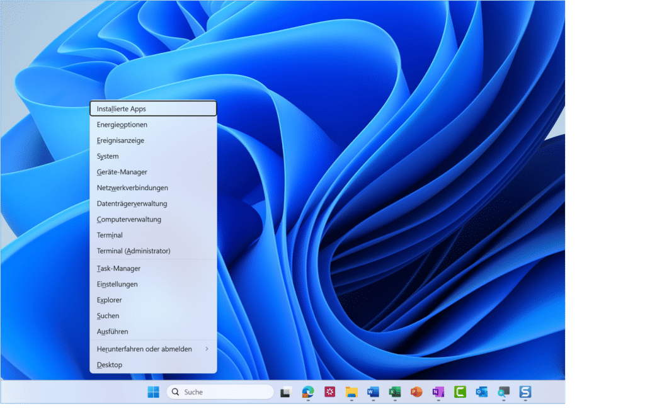This screenshot has width=645, height=408.
Task: Open Geräte-Manager from the menu
Action: pyautogui.click(x=122, y=172)
